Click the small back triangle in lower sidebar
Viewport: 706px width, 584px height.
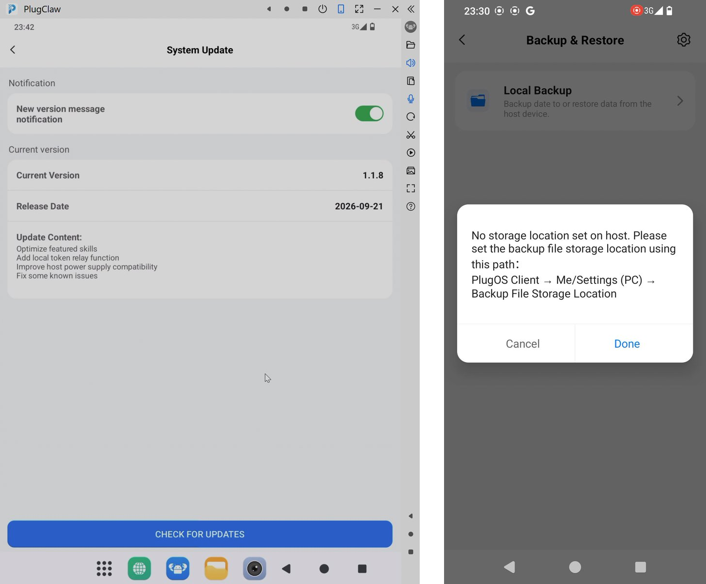point(410,516)
